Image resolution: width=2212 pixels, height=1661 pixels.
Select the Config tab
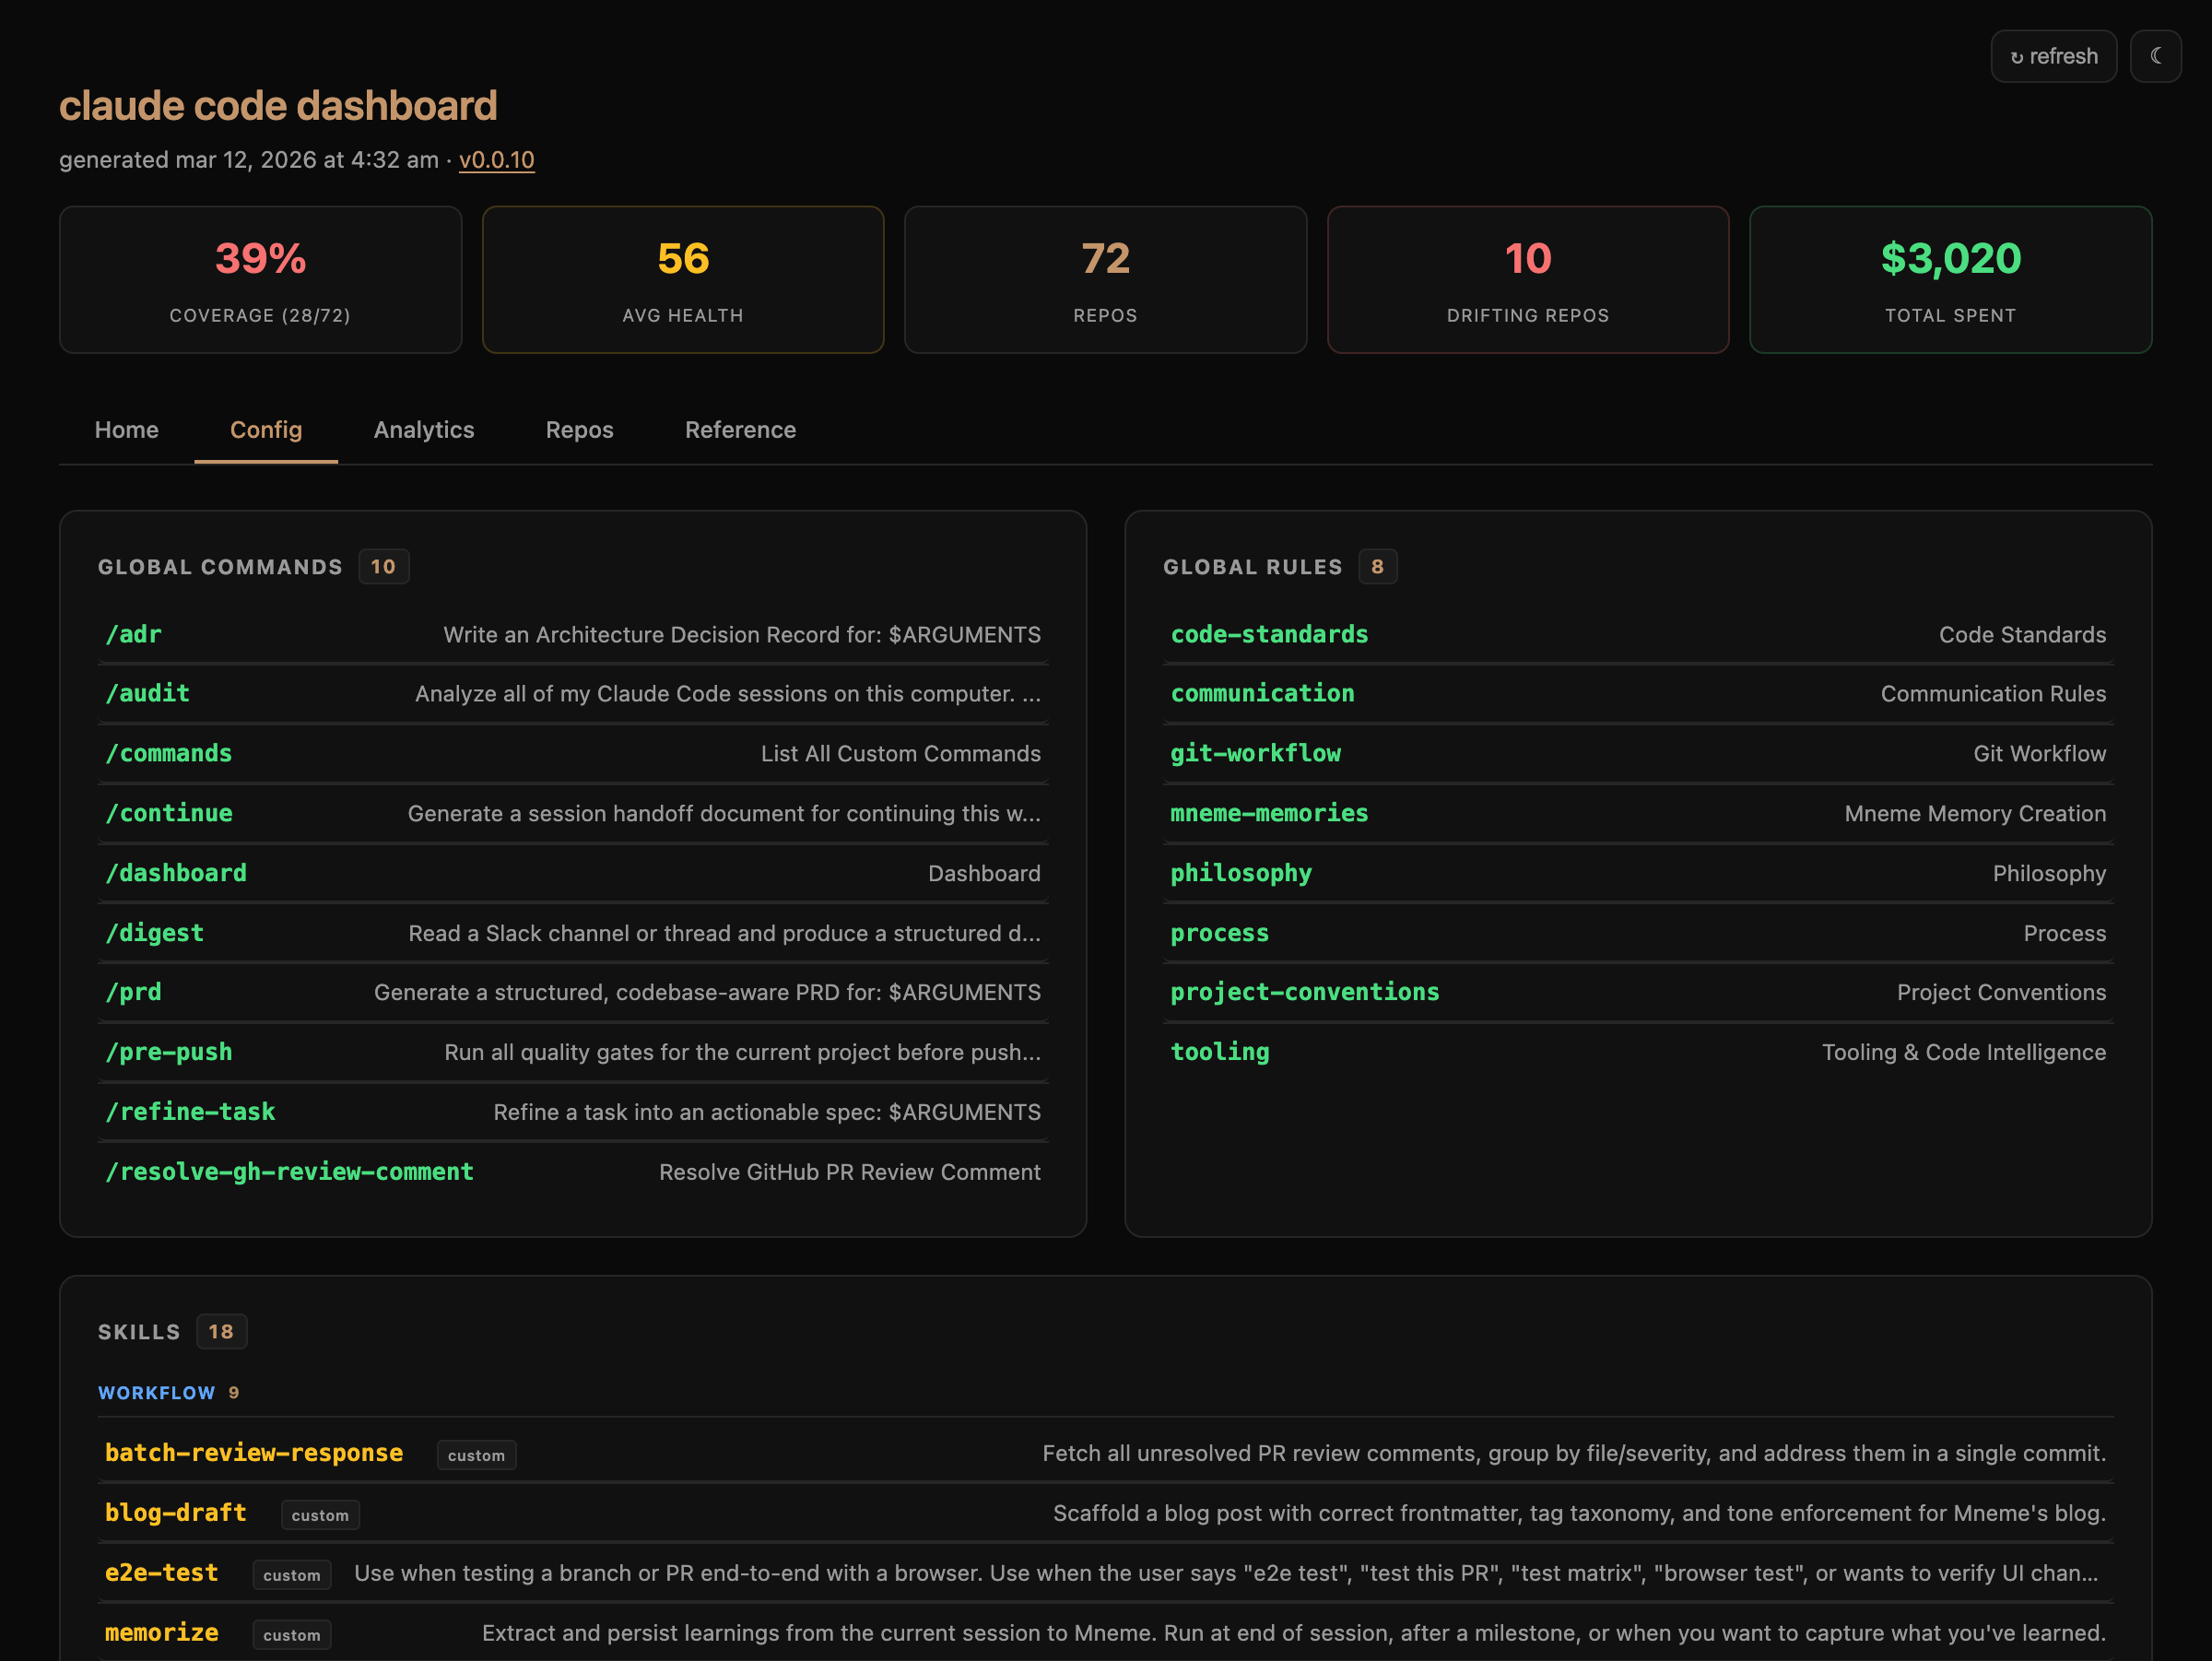[x=265, y=430]
